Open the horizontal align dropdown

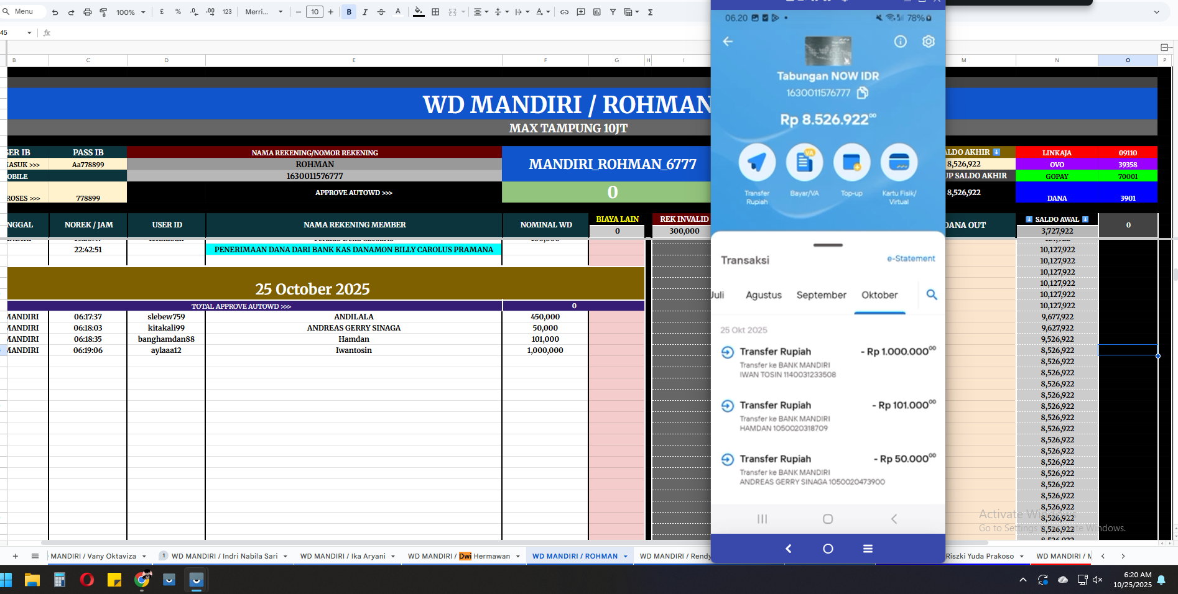[480, 12]
